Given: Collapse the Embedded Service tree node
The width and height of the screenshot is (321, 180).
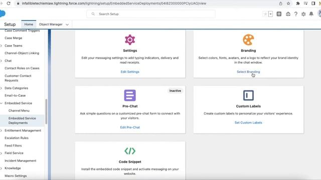Looking at the screenshot, I should click(1, 103).
